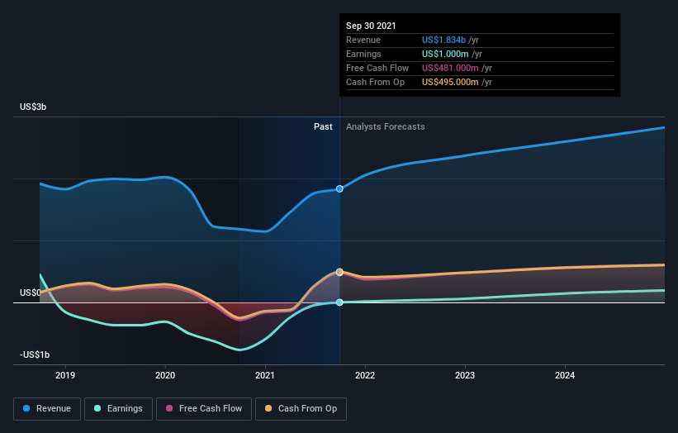Click the Cash From Op tooltip row label
Viewport: 678px width, 433px height.
click(x=375, y=82)
